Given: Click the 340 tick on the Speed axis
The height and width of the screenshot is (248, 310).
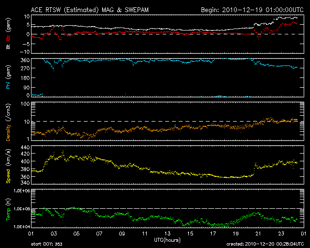Looking at the screenshot, I should tap(25, 183).
